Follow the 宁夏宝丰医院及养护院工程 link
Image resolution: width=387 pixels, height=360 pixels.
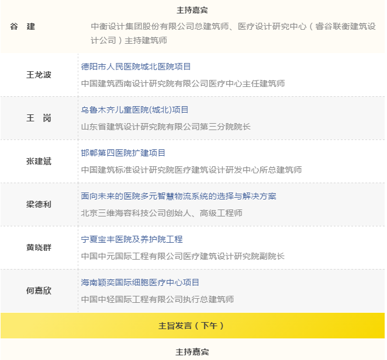pos(132,239)
